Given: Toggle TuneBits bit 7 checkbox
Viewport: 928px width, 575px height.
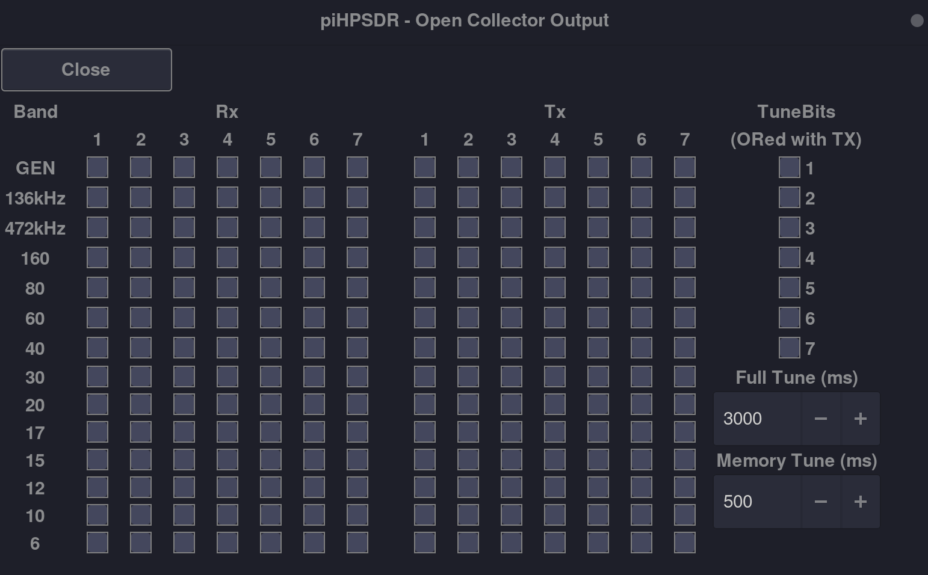Looking at the screenshot, I should click(x=789, y=348).
